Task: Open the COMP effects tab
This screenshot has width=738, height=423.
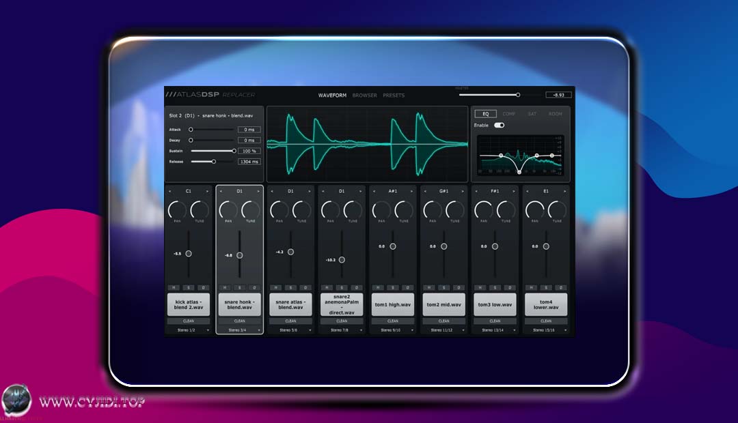Action: click(x=509, y=114)
